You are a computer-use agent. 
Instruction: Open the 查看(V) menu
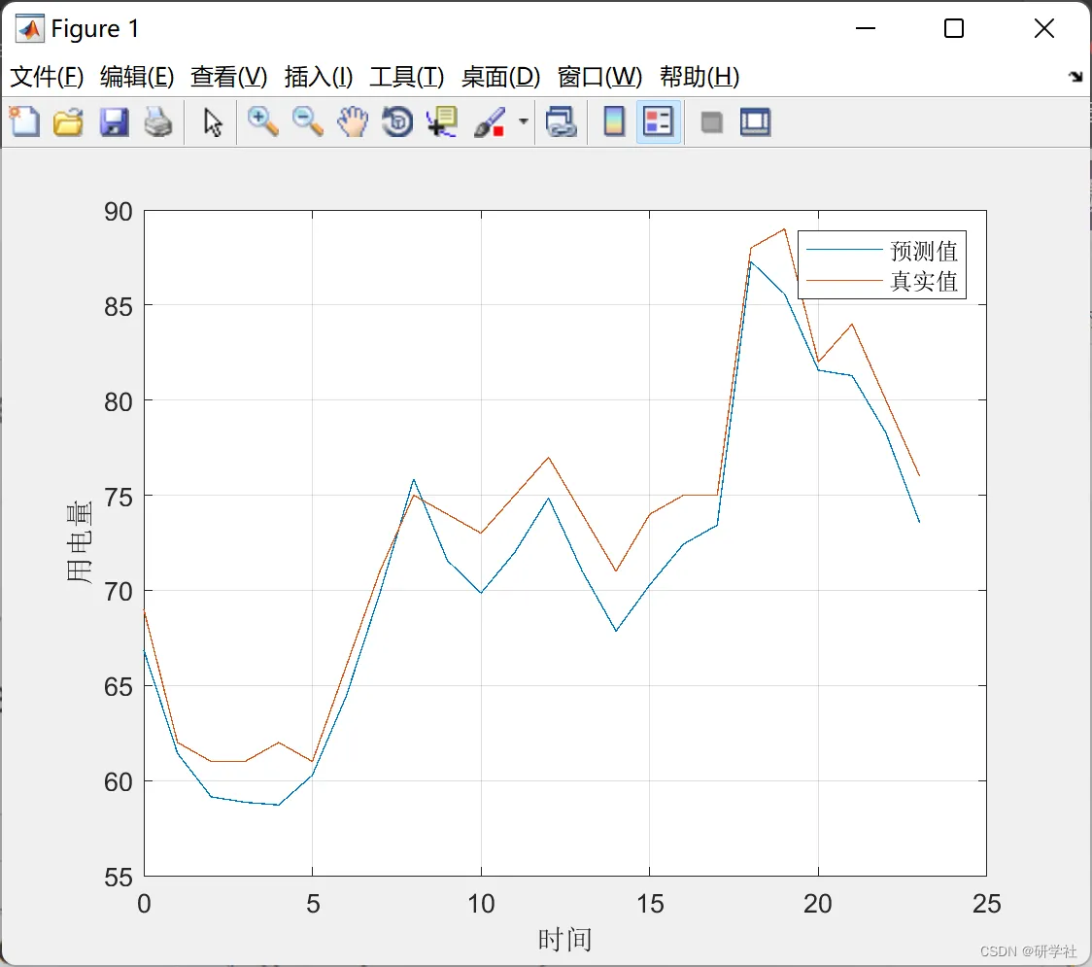click(x=229, y=77)
